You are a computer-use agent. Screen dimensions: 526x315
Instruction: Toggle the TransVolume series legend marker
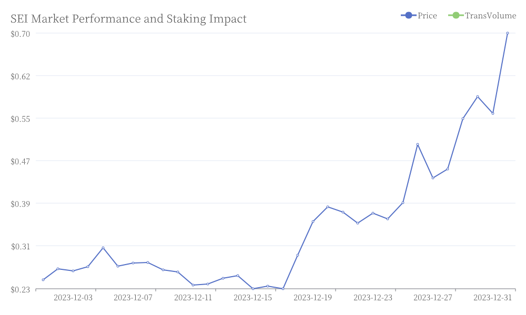pyautogui.click(x=456, y=15)
